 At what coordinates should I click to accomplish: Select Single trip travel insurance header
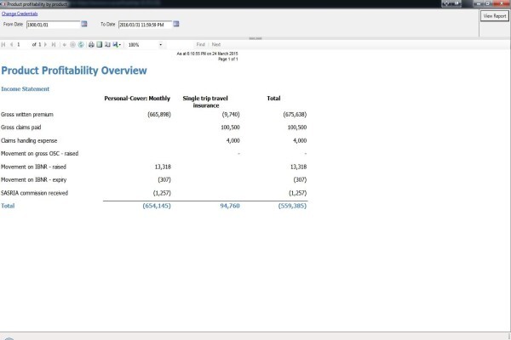205,102
